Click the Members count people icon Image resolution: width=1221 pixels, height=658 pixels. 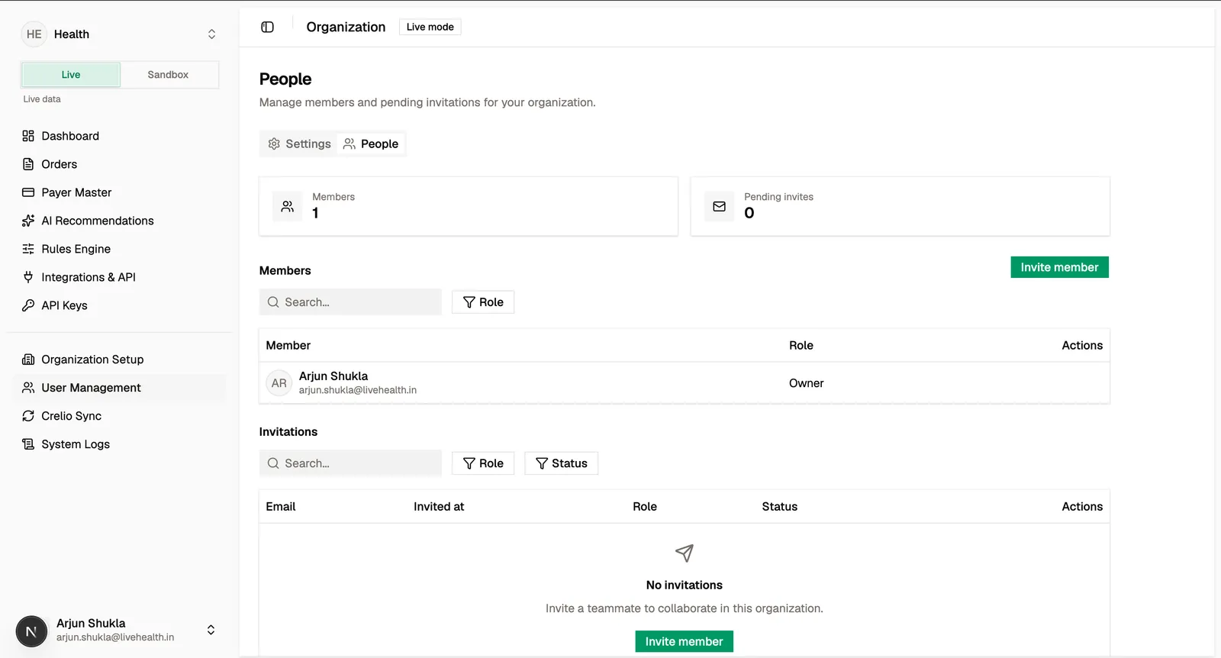288,206
